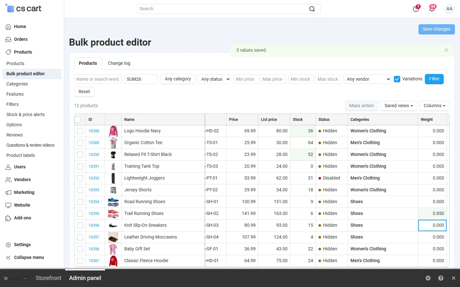The width and height of the screenshot is (460, 287).
Task: Open Stock & price alerts in the sidebar
Action: 26,114
